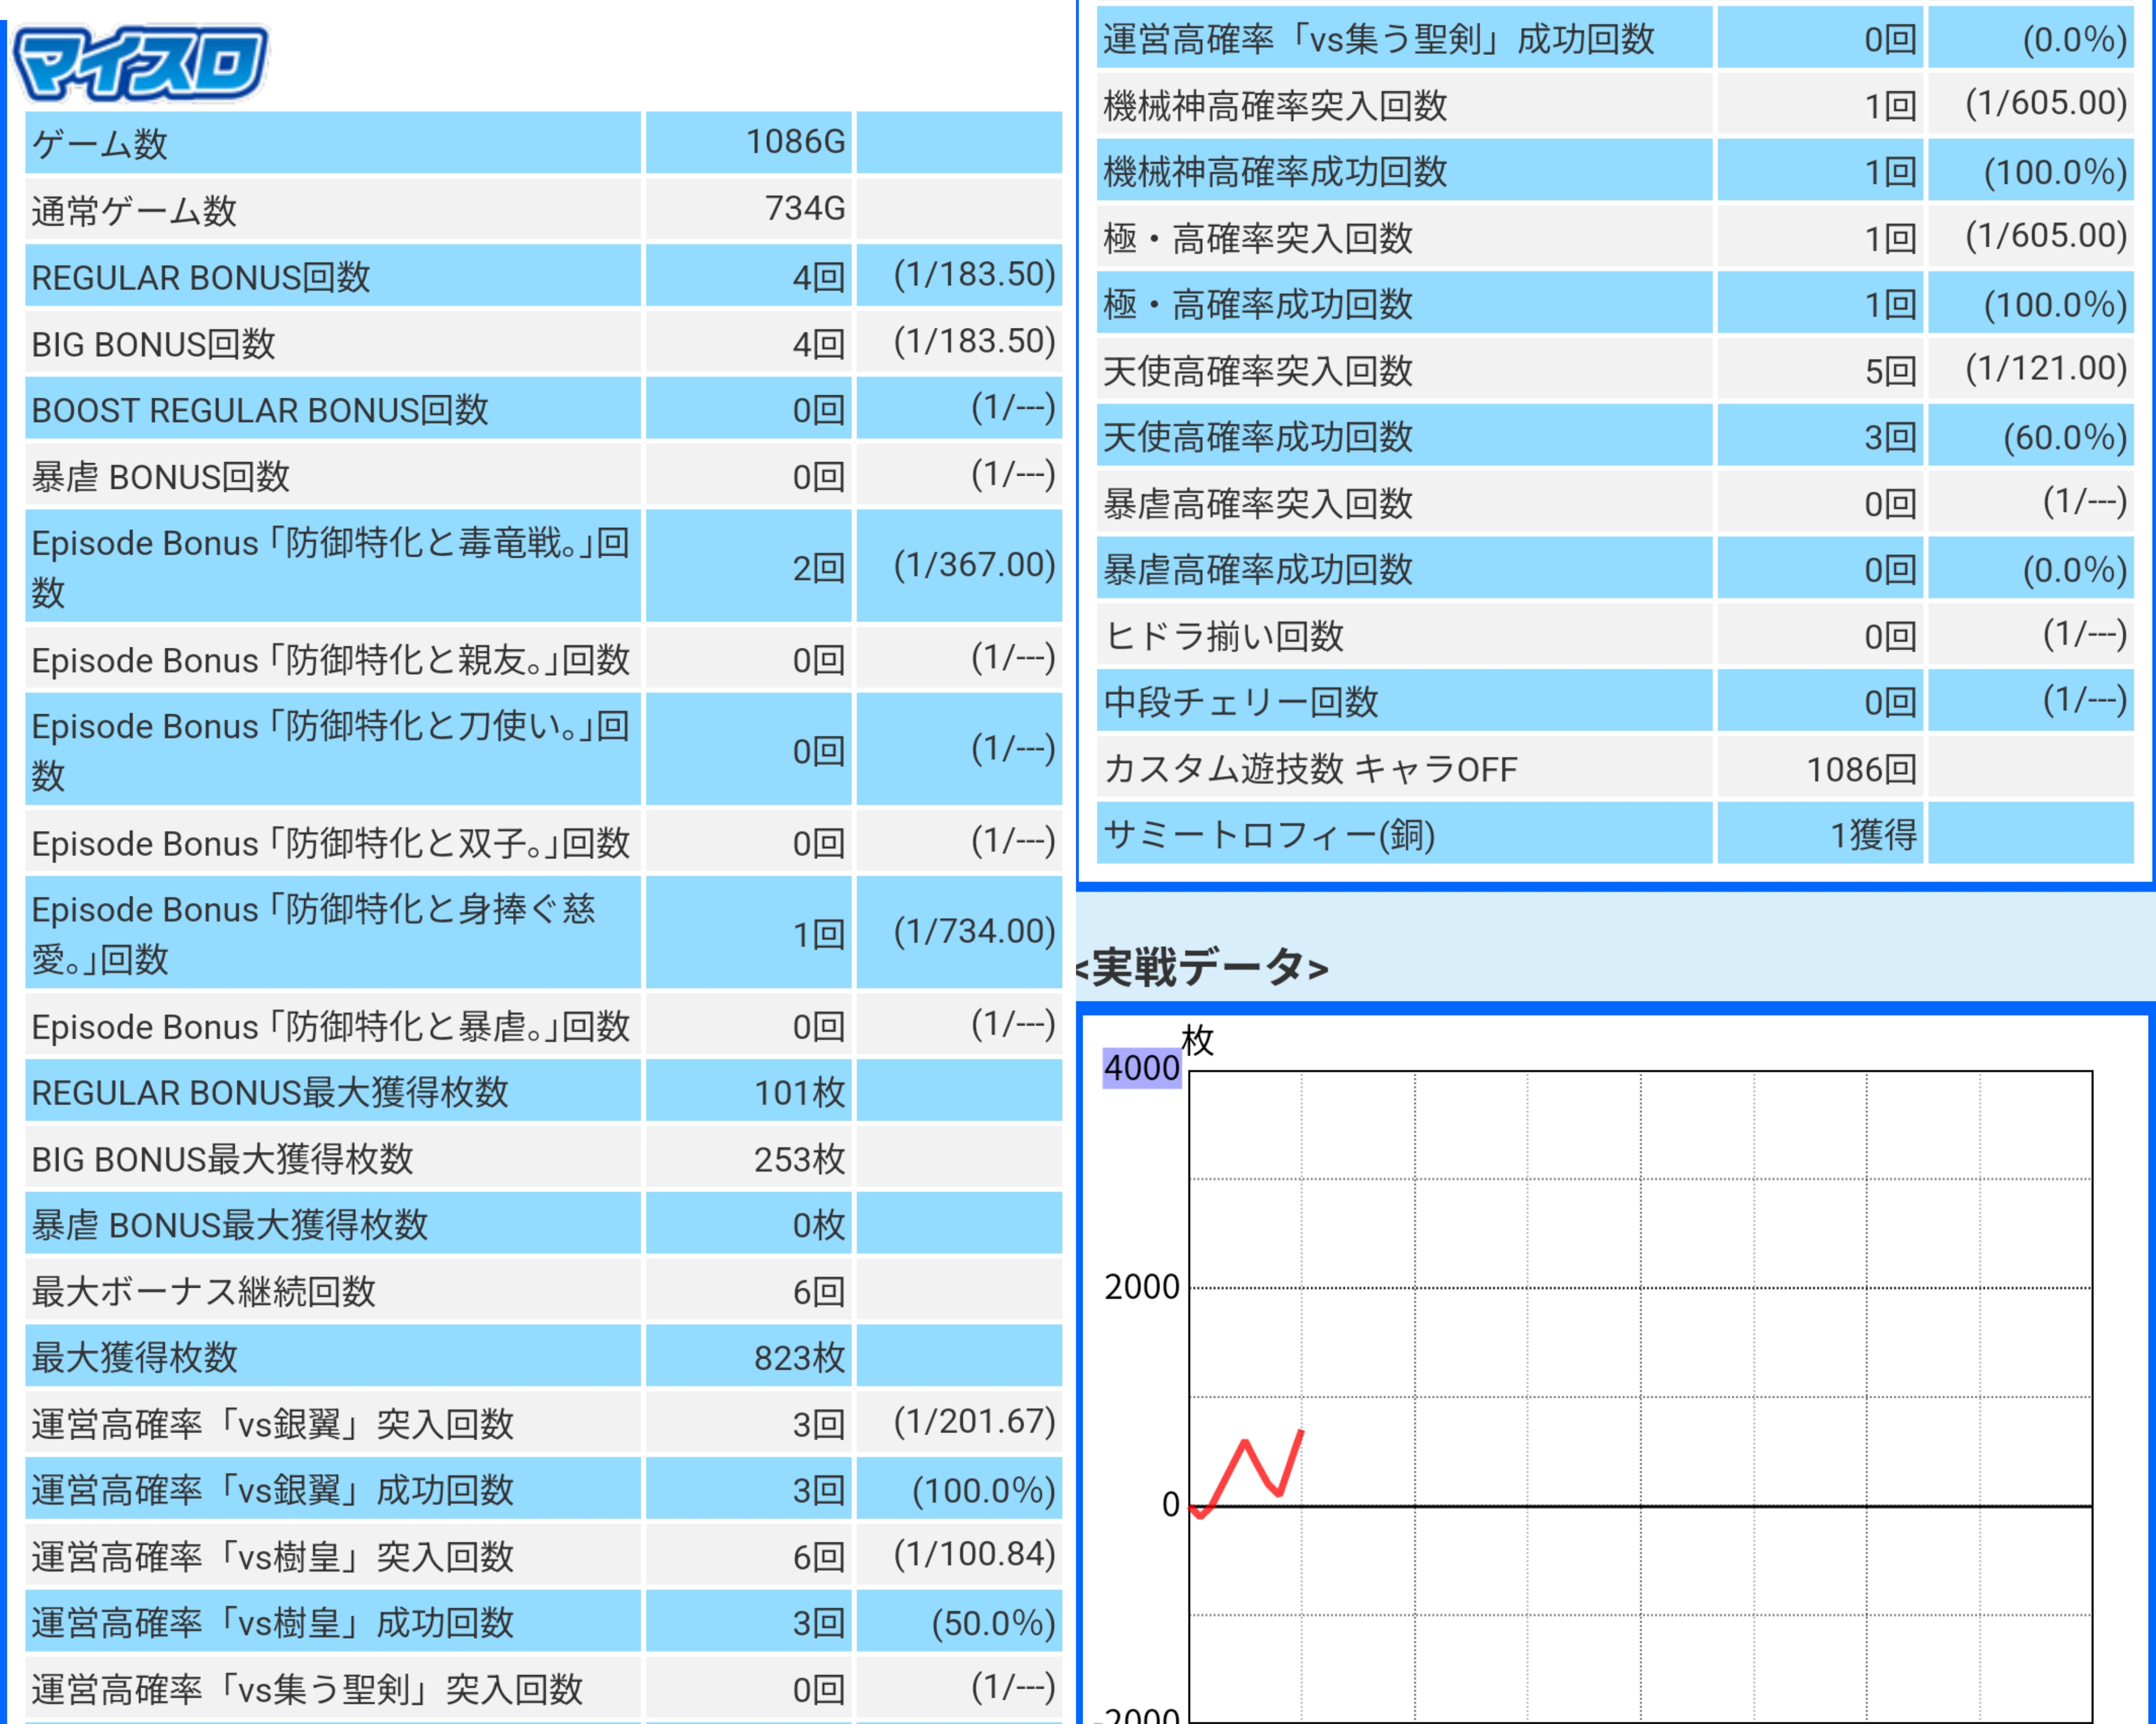Image resolution: width=2156 pixels, height=1724 pixels.
Task: Select Episode Bonus 防御特化と親友 row
Action: (543, 659)
